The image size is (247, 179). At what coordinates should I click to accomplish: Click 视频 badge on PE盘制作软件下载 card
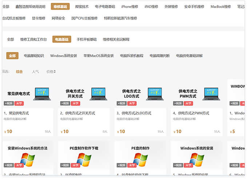click(65, 165)
